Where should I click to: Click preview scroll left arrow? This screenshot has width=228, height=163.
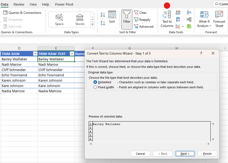click(x=91, y=144)
